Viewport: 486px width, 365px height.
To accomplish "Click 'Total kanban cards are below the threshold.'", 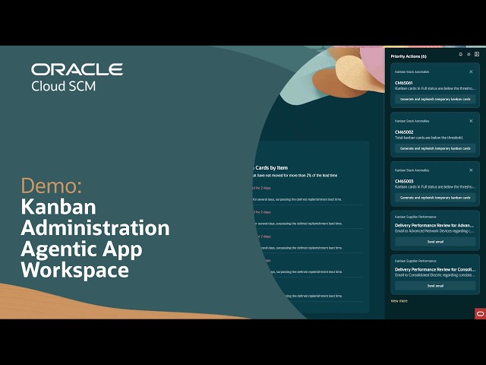I will tap(429, 138).
